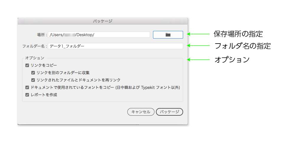The width and height of the screenshot is (293, 146).
Task: Uncheck the リンクをコピー checkbox
Action: [27, 66]
